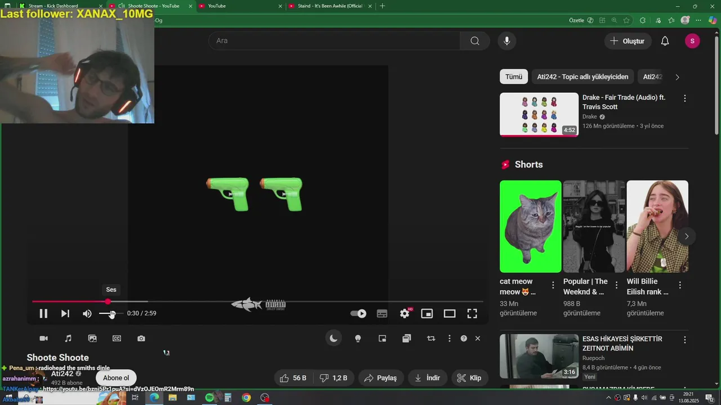The image size is (721, 405).
Task: Switch to the Stream - Kick Dashboard tab
Action: (60, 6)
